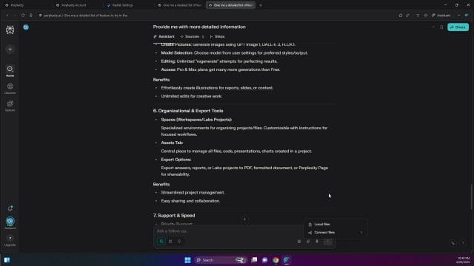Open the Perplexity browser tab

[x=27, y=5]
